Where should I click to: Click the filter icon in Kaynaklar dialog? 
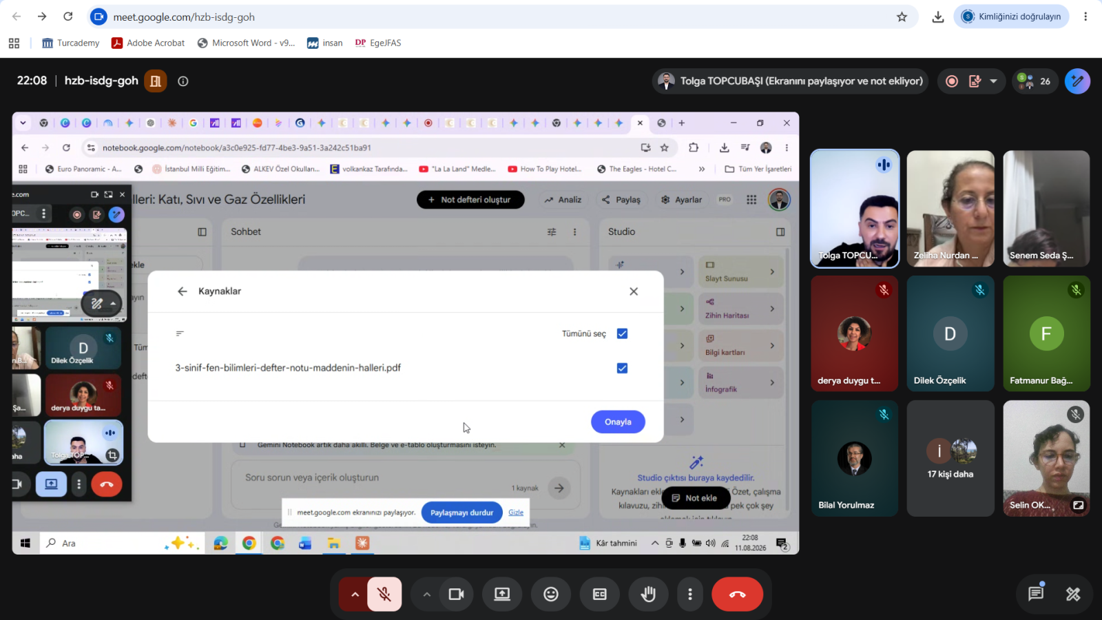pos(180,333)
